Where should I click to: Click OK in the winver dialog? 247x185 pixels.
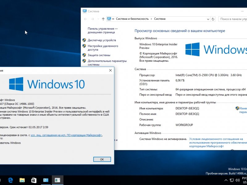102,159
